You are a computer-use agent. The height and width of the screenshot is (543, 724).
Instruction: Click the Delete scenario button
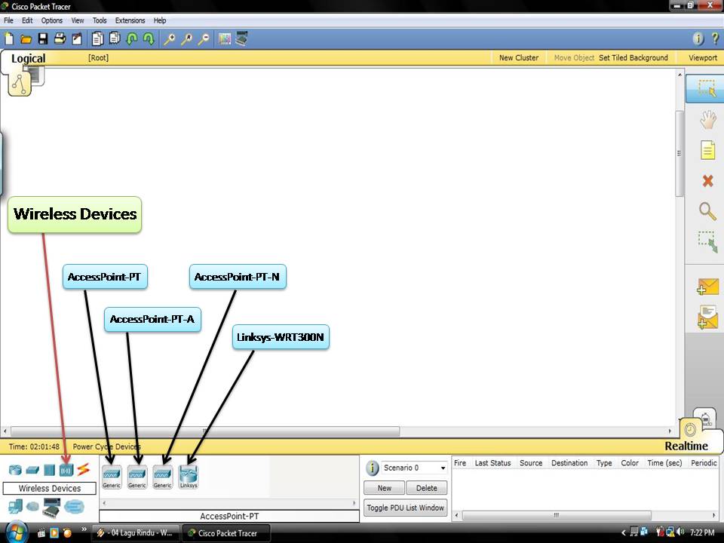(426, 488)
